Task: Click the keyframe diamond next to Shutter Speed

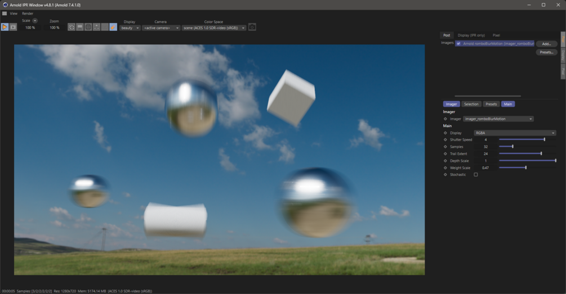Action: pyautogui.click(x=445, y=139)
